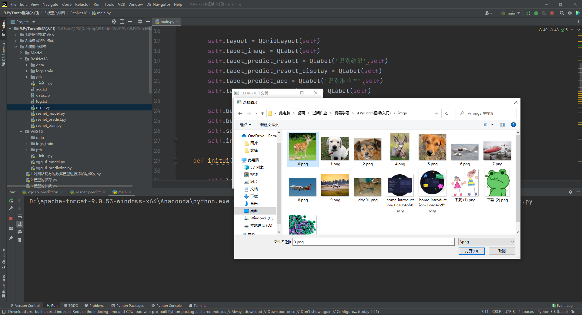Open the VCS menu

(x=121, y=4)
